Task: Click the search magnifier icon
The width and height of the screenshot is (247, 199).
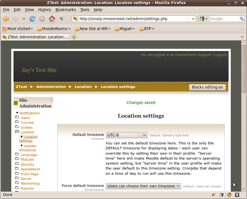Action: [x=242, y=19]
